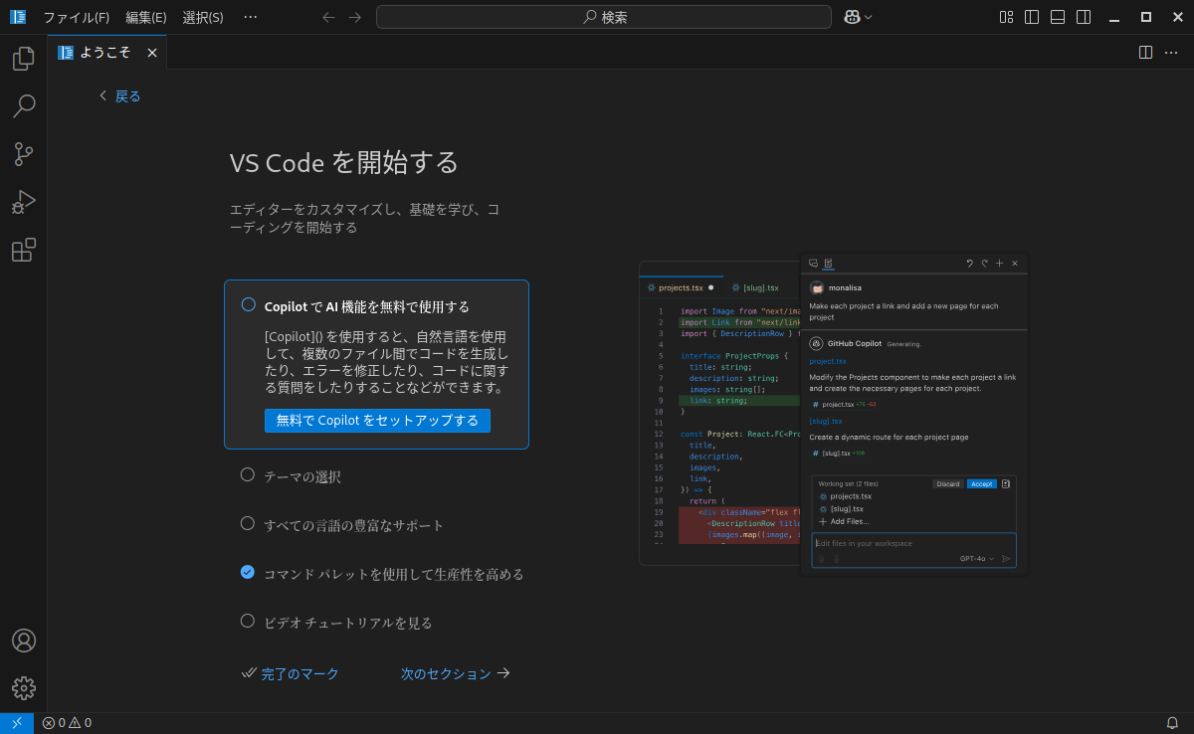Open the Run and Debug icon
1194x734 pixels.
click(24, 202)
